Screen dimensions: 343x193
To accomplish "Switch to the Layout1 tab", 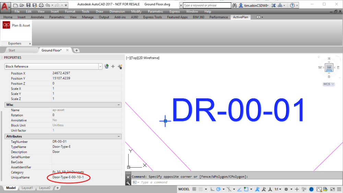I will [27, 188].
